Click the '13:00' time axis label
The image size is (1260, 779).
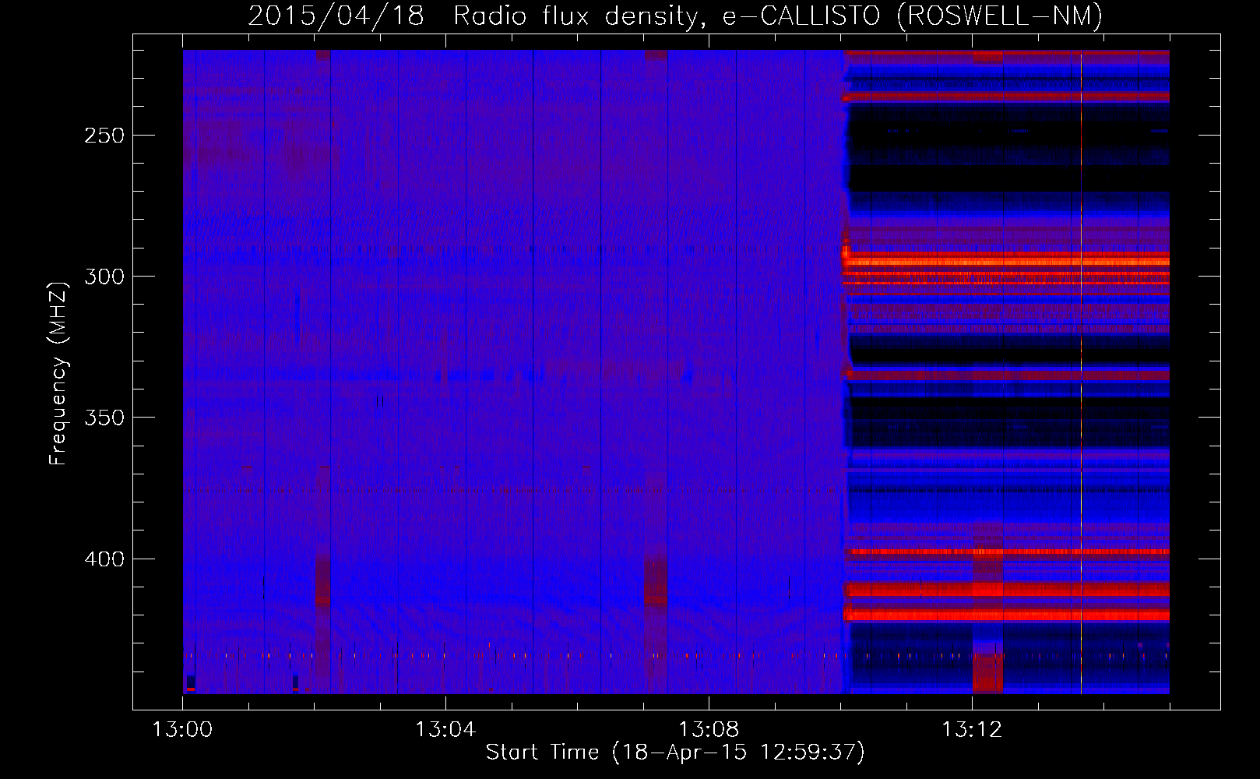point(182,730)
